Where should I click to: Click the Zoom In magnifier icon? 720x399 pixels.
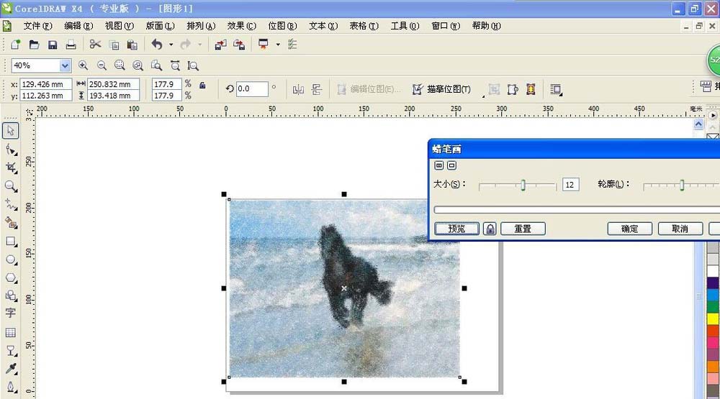pos(83,65)
